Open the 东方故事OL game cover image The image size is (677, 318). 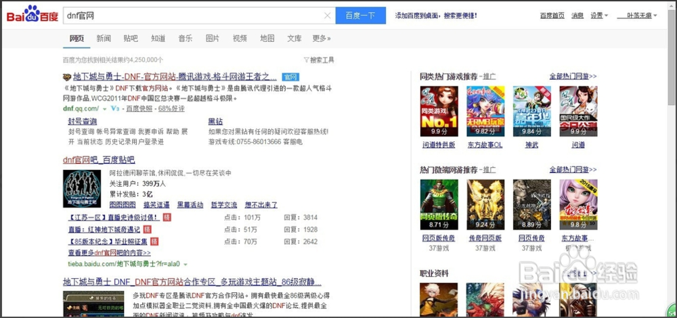[x=485, y=112]
